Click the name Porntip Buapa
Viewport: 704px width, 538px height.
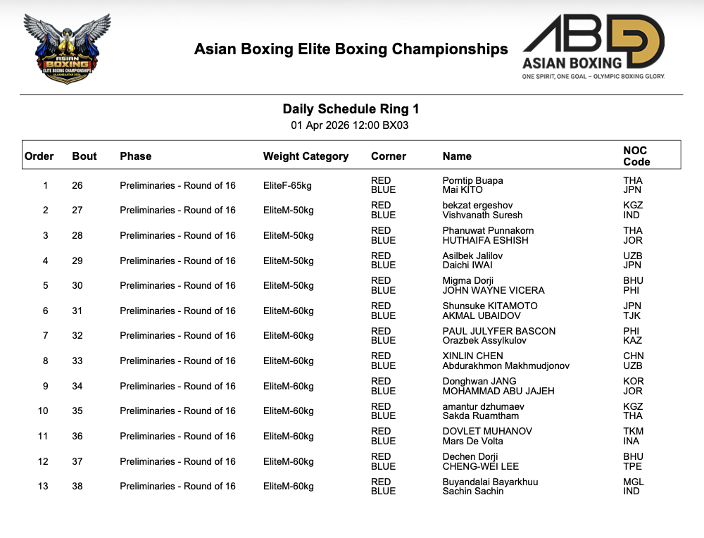click(472, 180)
